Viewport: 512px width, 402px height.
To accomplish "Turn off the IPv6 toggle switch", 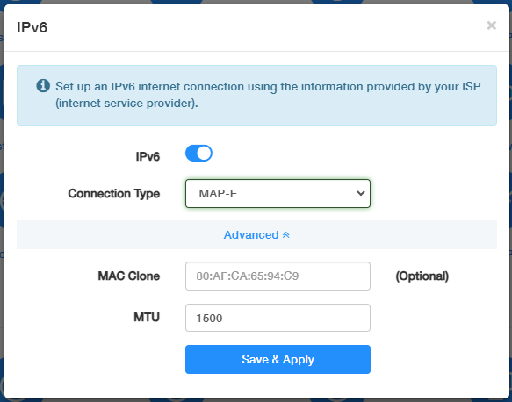I will [x=198, y=154].
